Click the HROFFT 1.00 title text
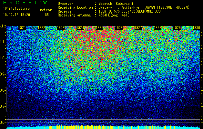 tap(25, 3)
